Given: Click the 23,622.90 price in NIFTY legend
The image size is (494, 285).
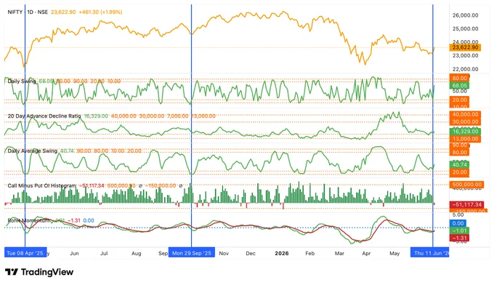Looking at the screenshot, I should [x=63, y=12].
